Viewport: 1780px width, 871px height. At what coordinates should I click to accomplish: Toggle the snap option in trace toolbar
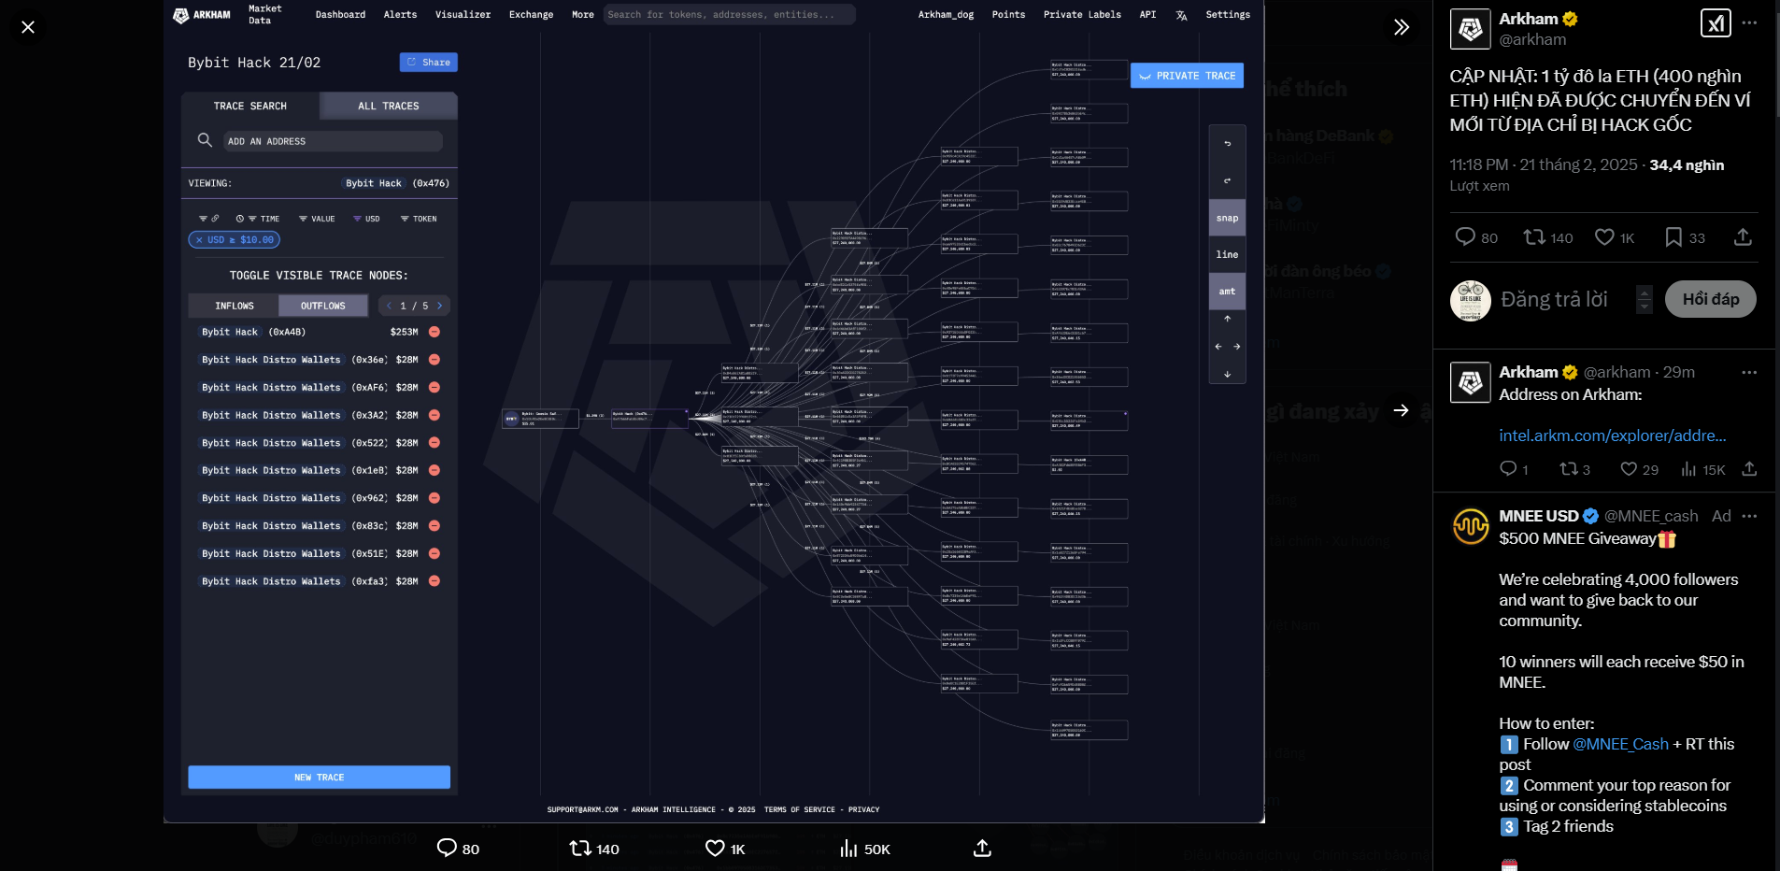[x=1227, y=218]
